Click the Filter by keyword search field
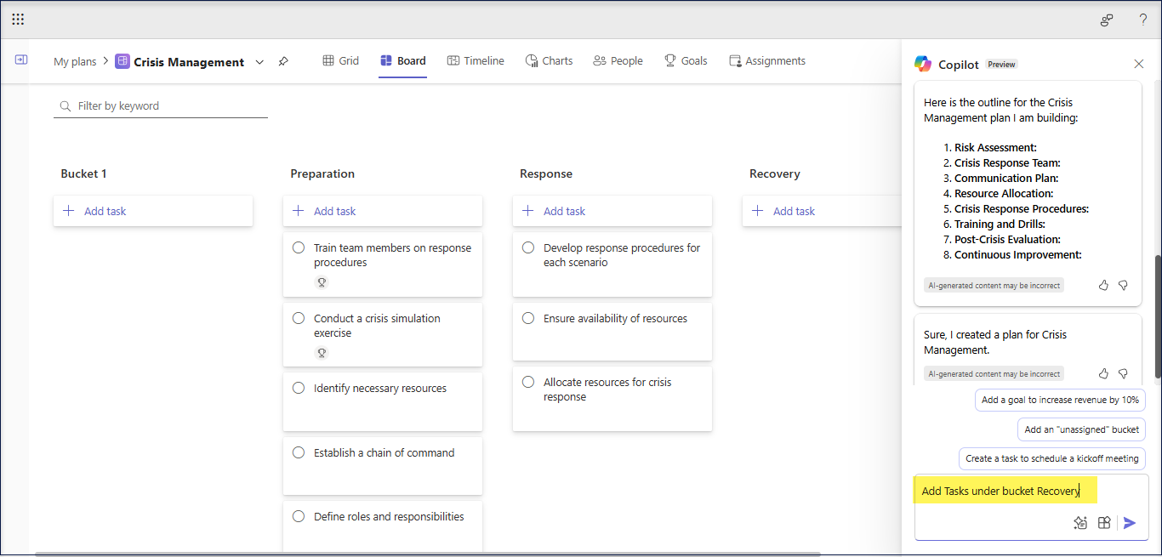Image resolution: width=1162 pixels, height=557 pixels. pos(162,106)
